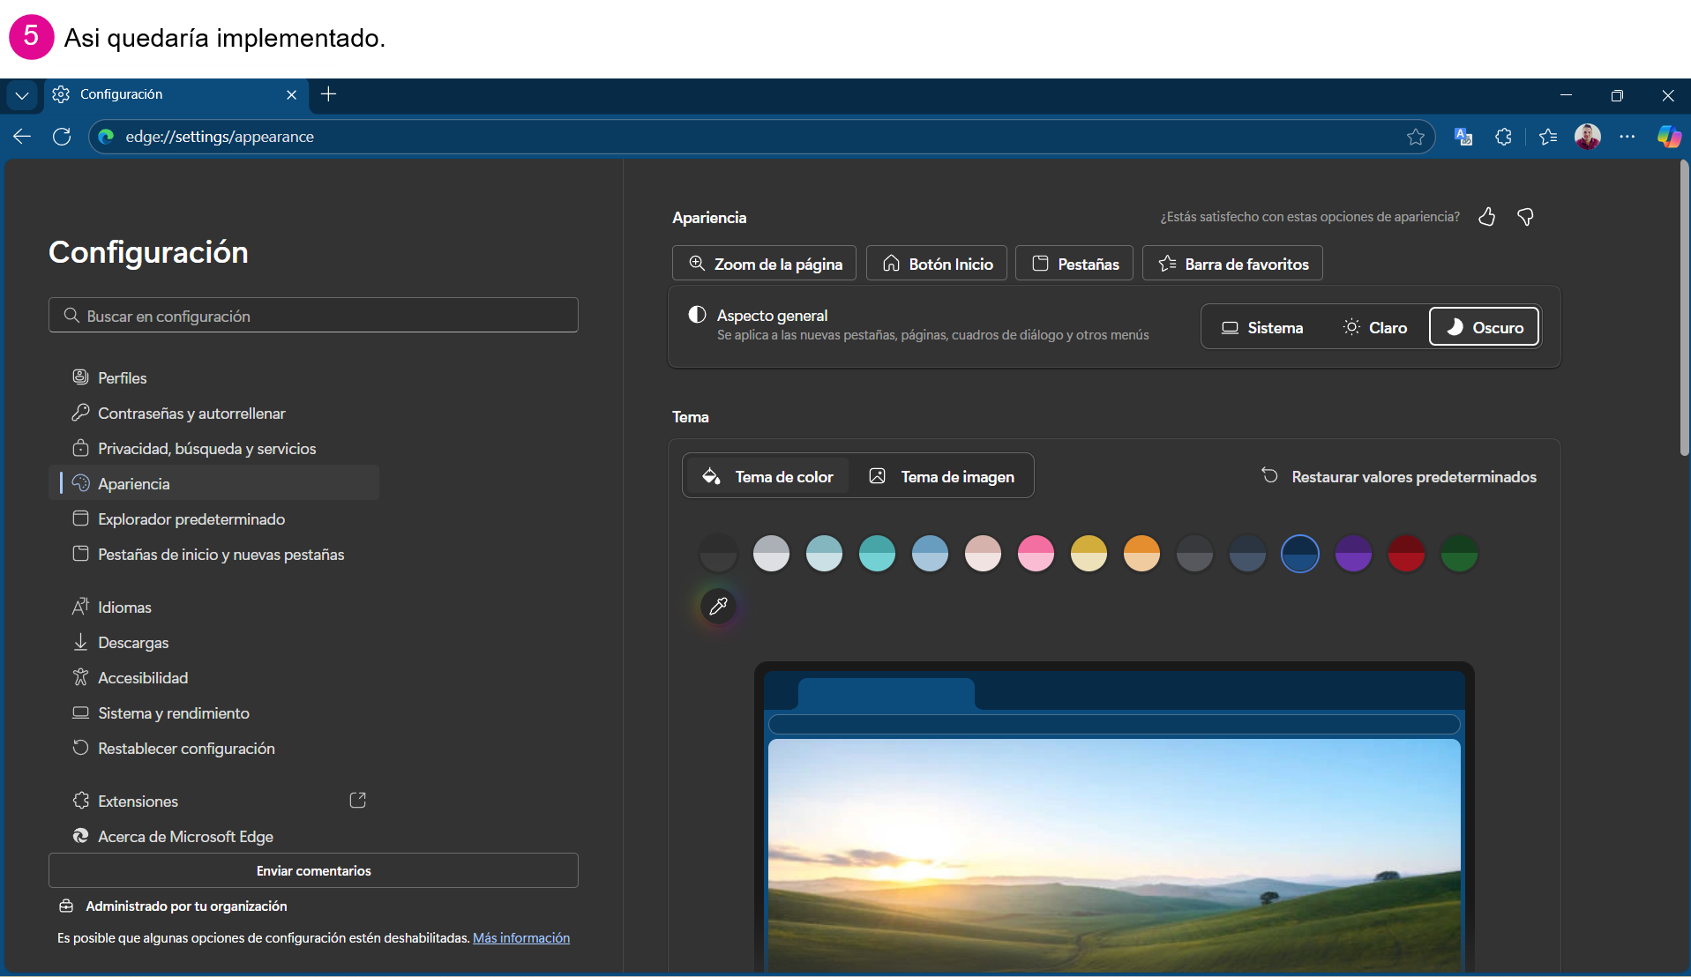Expand the tab actions menu chevron
The image size is (1691, 977).
(22, 95)
